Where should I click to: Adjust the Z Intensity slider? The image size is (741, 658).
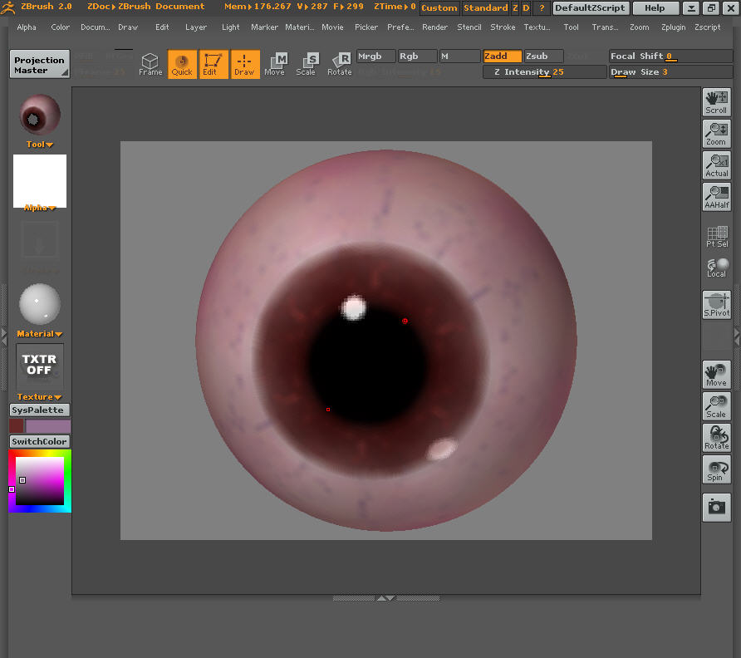(x=544, y=72)
